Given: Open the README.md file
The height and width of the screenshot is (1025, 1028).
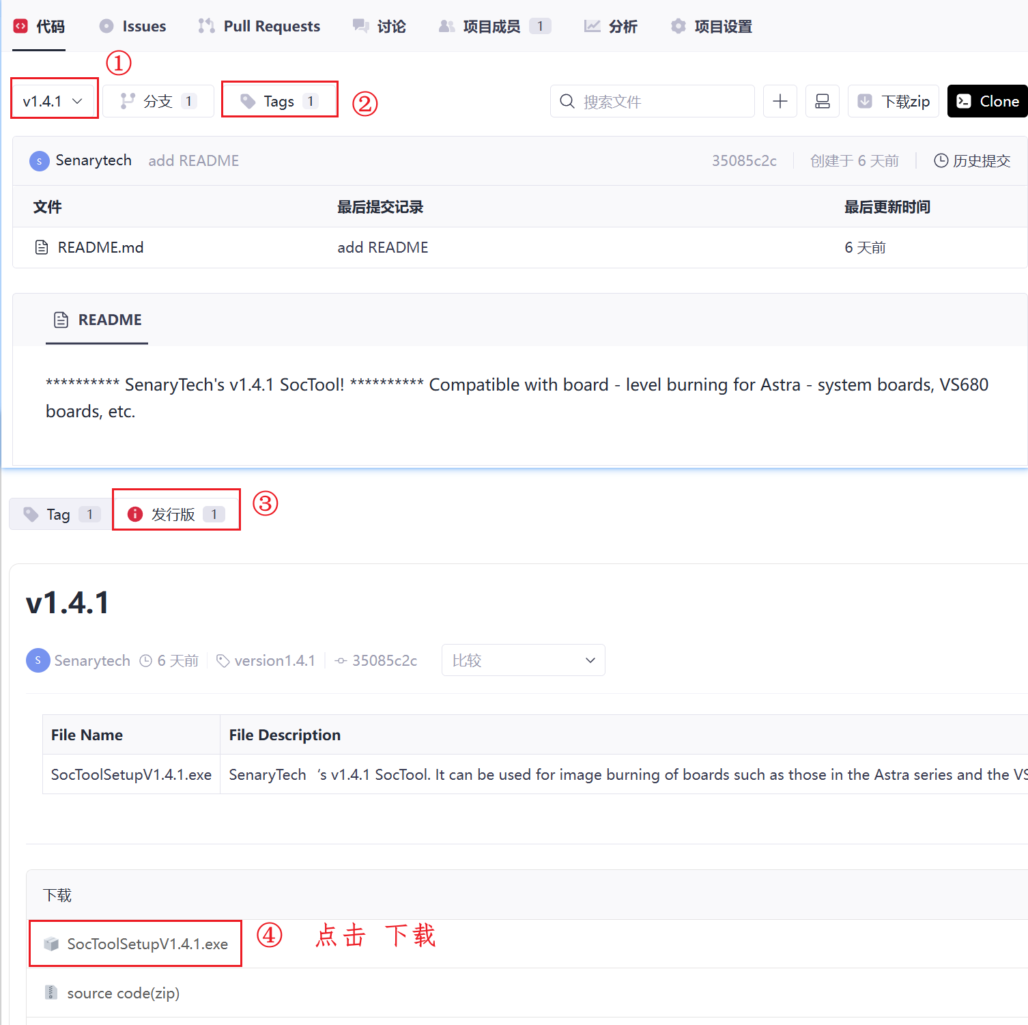Looking at the screenshot, I should (100, 247).
